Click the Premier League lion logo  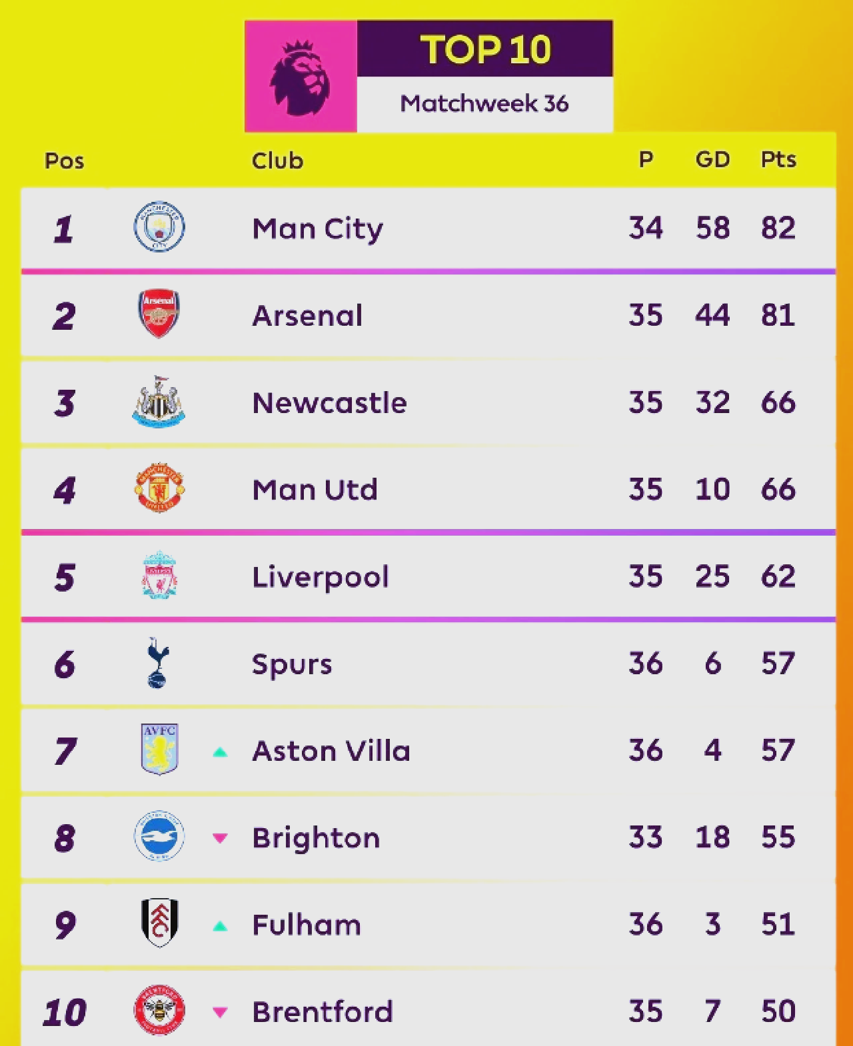(300, 77)
